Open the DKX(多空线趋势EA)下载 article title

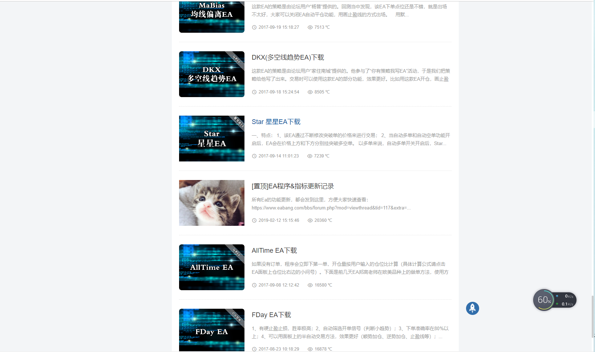click(288, 57)
